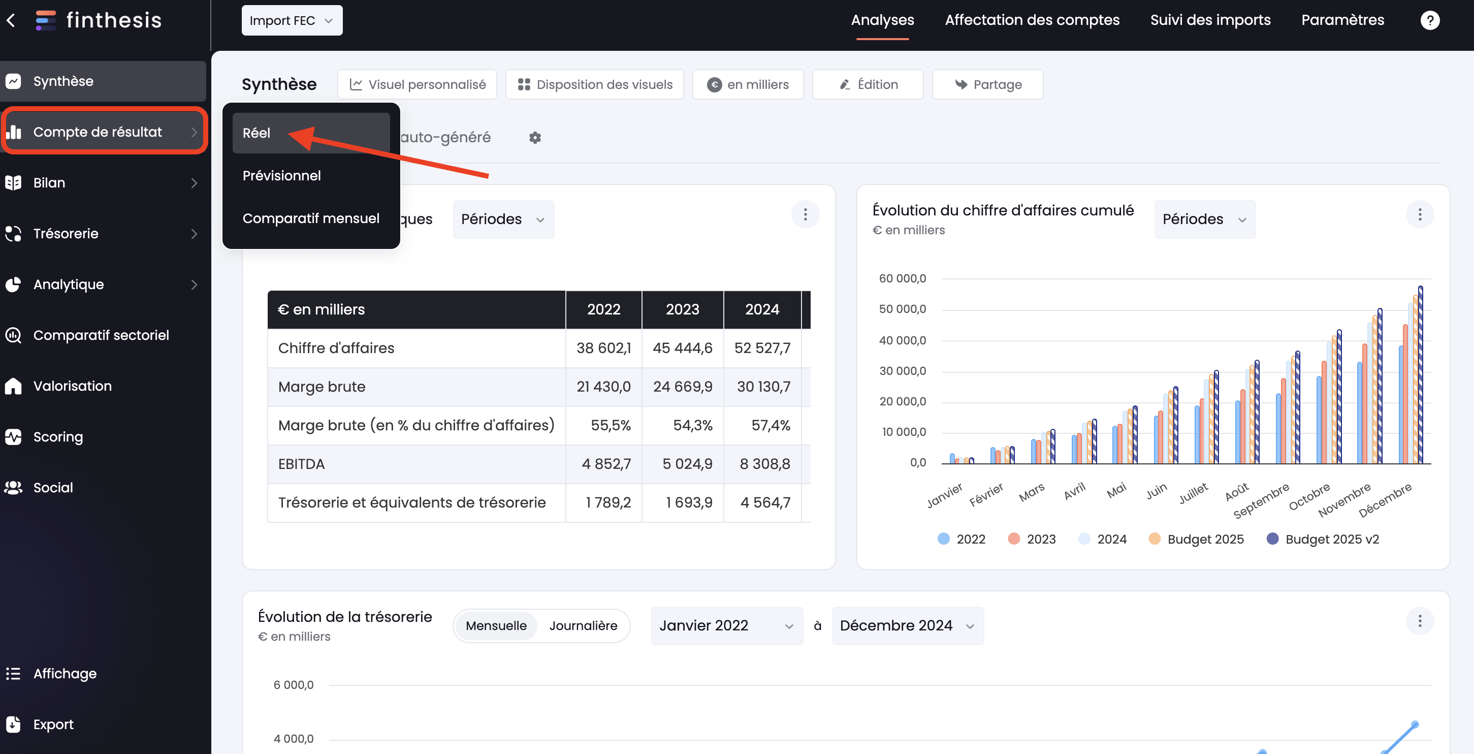Toggle Budget 2025 series in legend

[x=1196, y=539]
